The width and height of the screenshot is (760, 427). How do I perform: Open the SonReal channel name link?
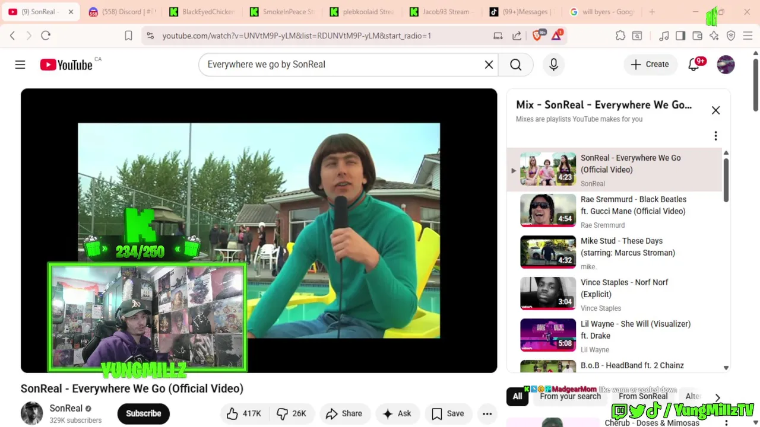click(x=66, y=408)
